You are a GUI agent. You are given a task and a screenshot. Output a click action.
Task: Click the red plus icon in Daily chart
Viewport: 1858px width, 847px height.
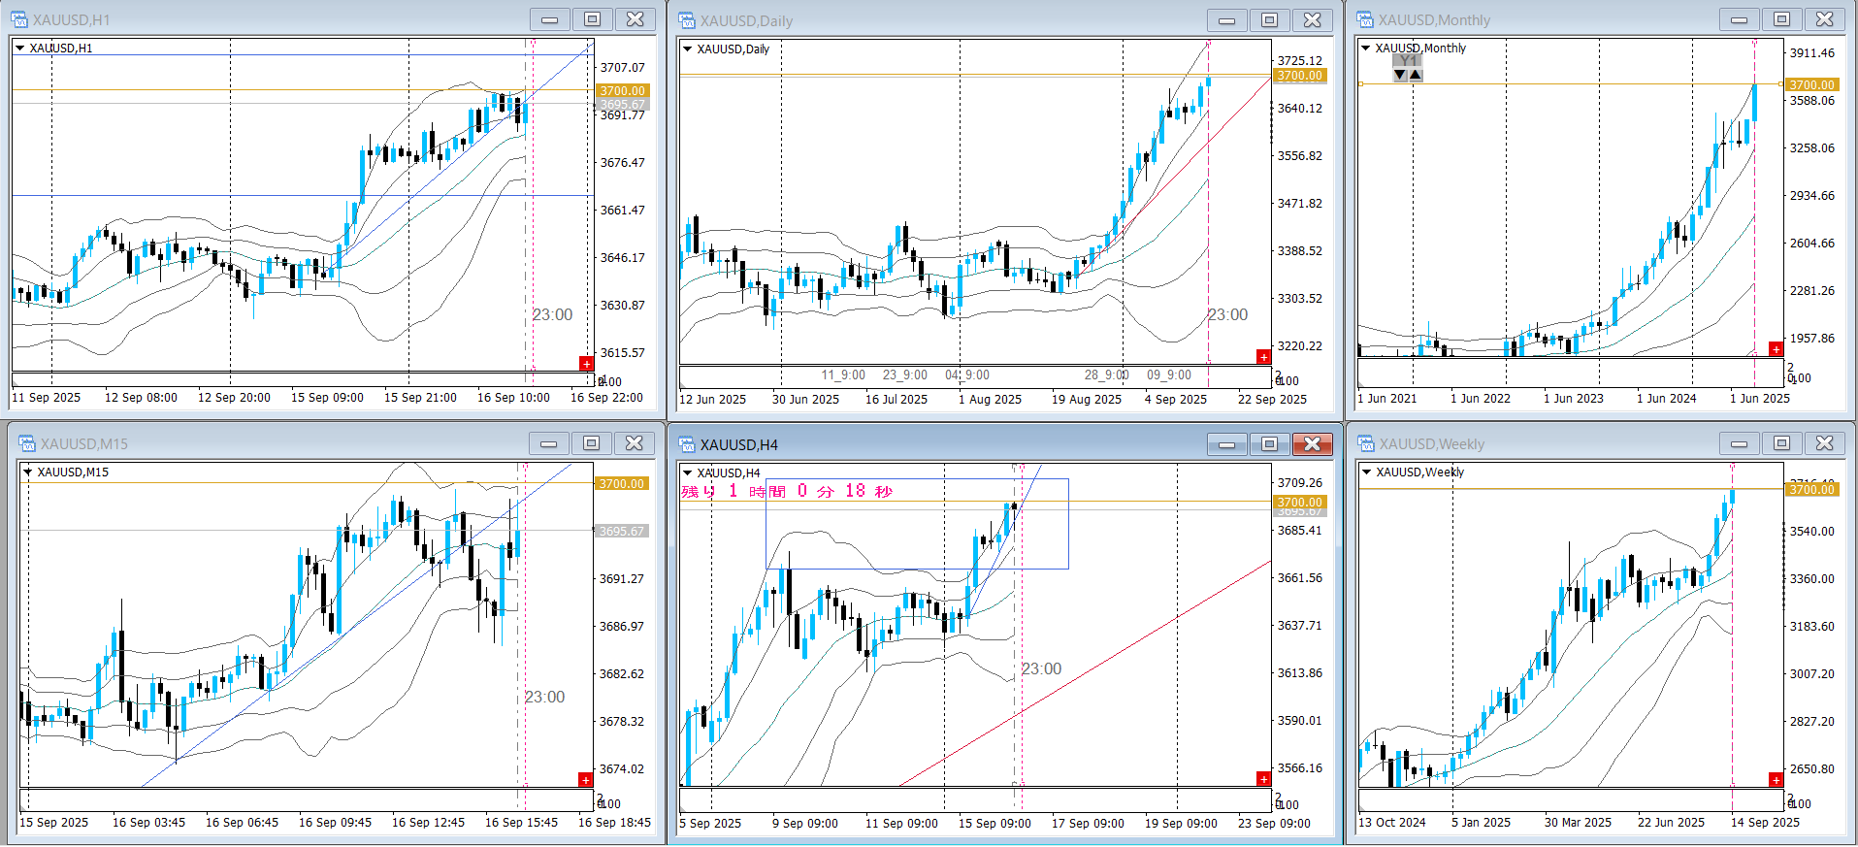[x=1263, y=357]
